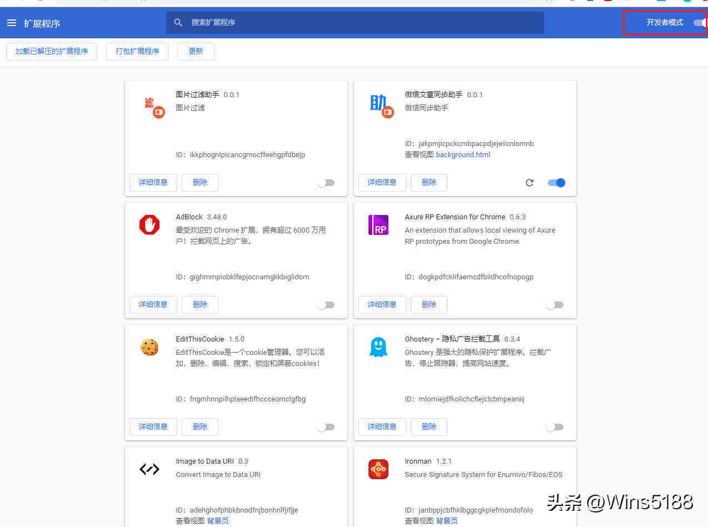Image resolution: width=708 pixels, height=527 pixels.
Task: Click the 微信文章同步助手 ID text
Action: point(469,144)
